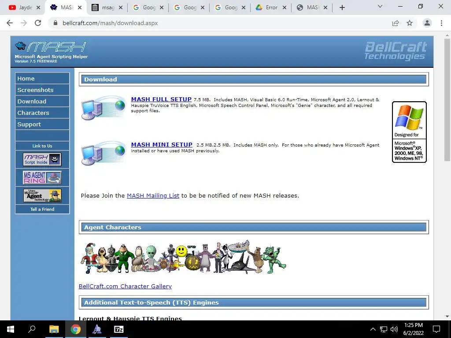Click the browser forward arrow
Screen dimensions: 451x338
(24, 23)
